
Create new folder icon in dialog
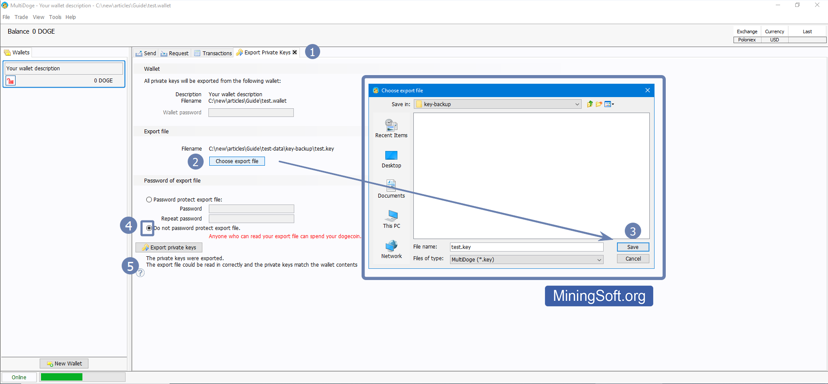[x=599, y=104]
